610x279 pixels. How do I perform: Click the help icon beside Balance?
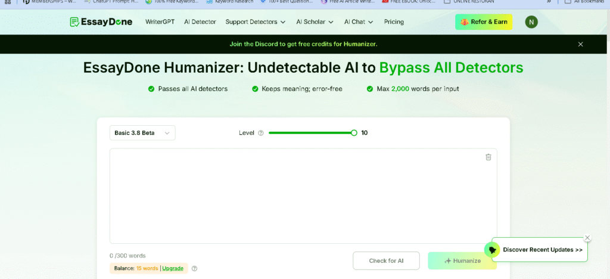194,268
